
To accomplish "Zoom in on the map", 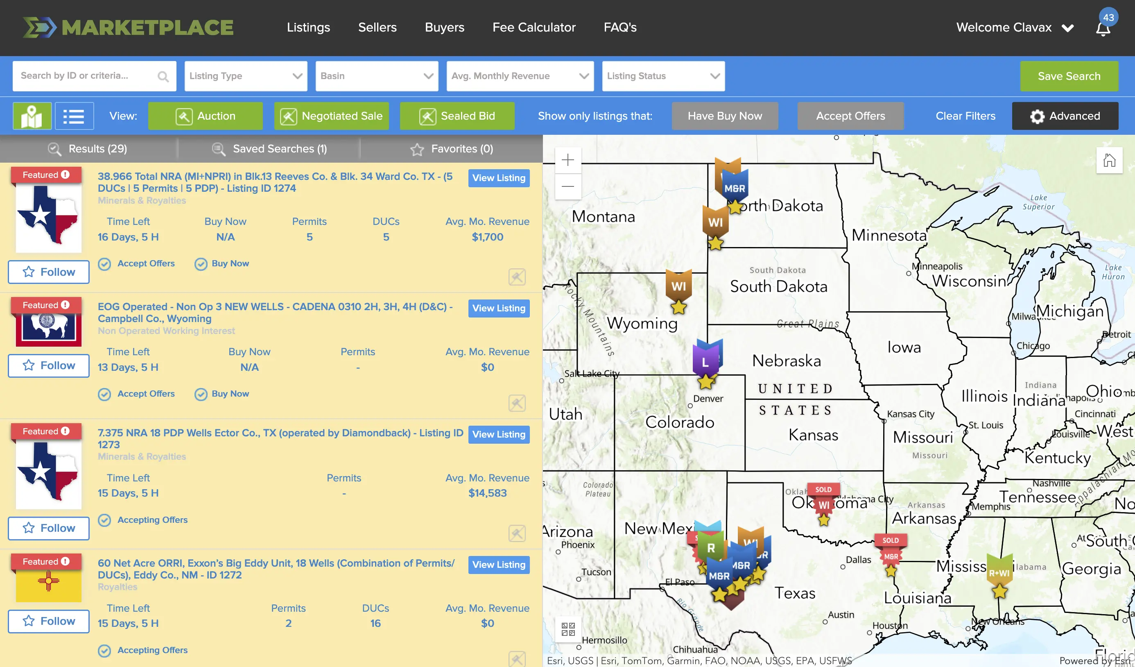I will (568, 160).
